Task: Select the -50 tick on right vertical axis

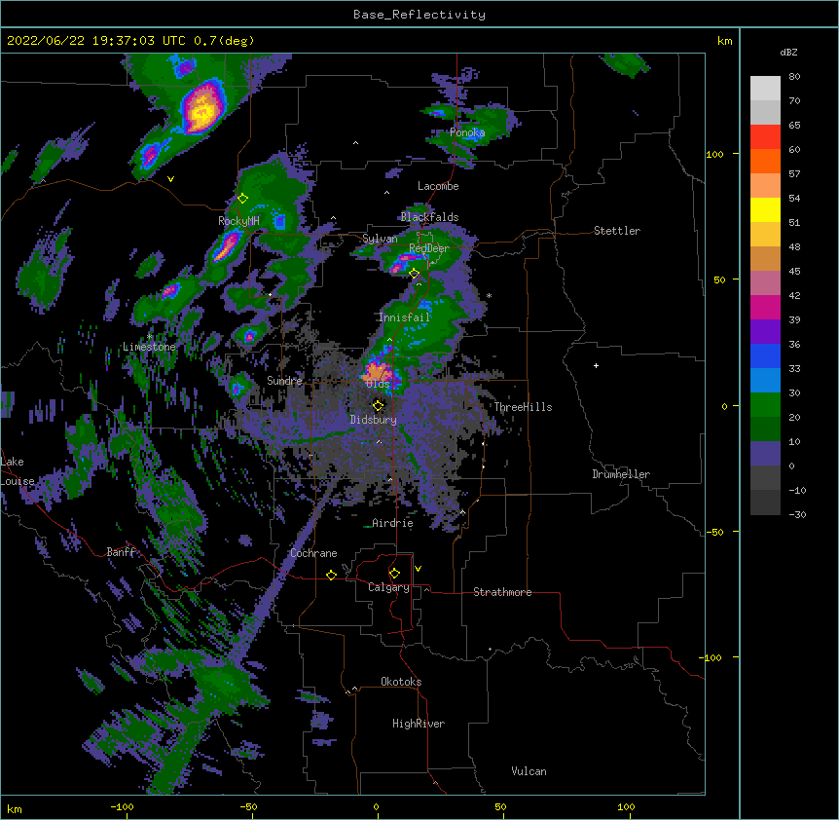Action: (x=714, y=532)
